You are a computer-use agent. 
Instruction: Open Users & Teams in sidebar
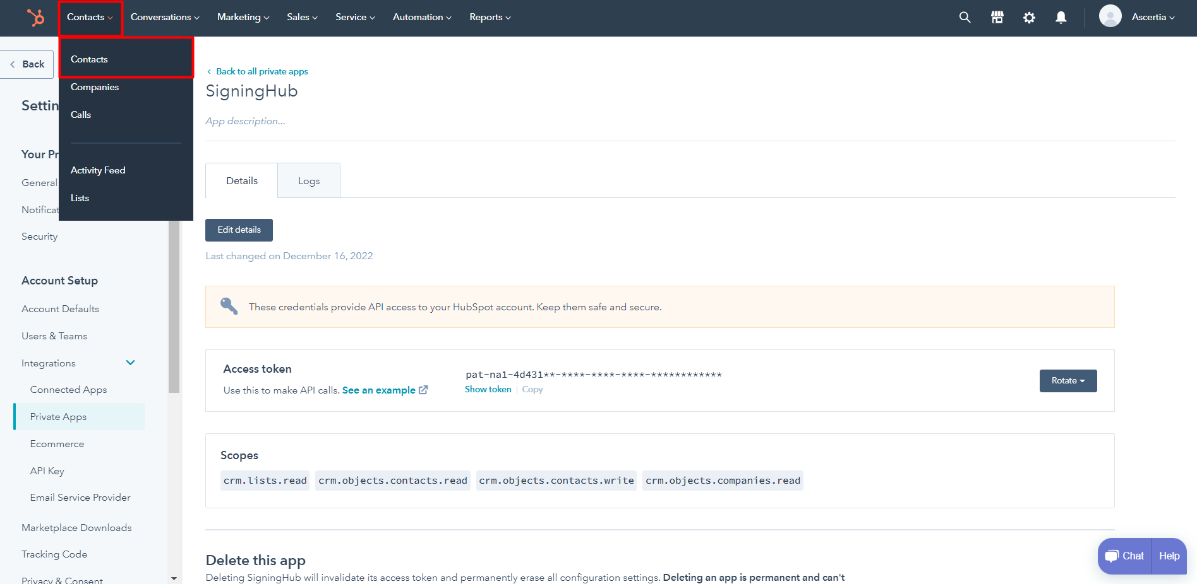[54, 336]
